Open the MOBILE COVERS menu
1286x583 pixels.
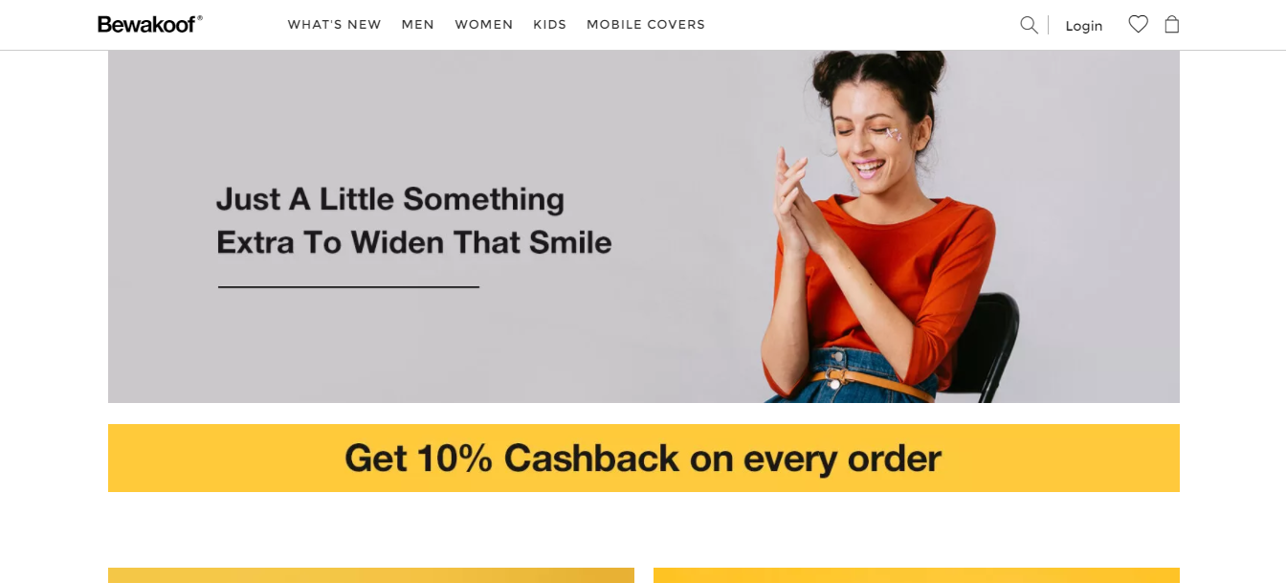pyautogui.click(x=646, y=25)
